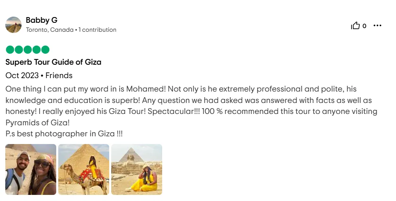The width and height of the screenshot is (396, 201).
Task: Open the camel and pyramid photo thumbnail
Action: click(84, 170)
